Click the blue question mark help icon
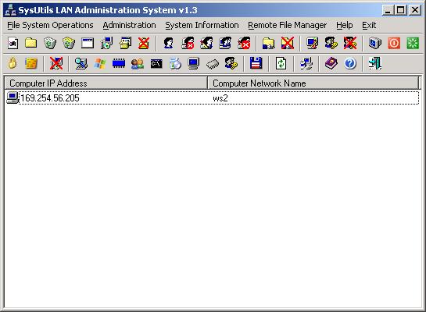The image size is (426, 312). coord(350,64)
